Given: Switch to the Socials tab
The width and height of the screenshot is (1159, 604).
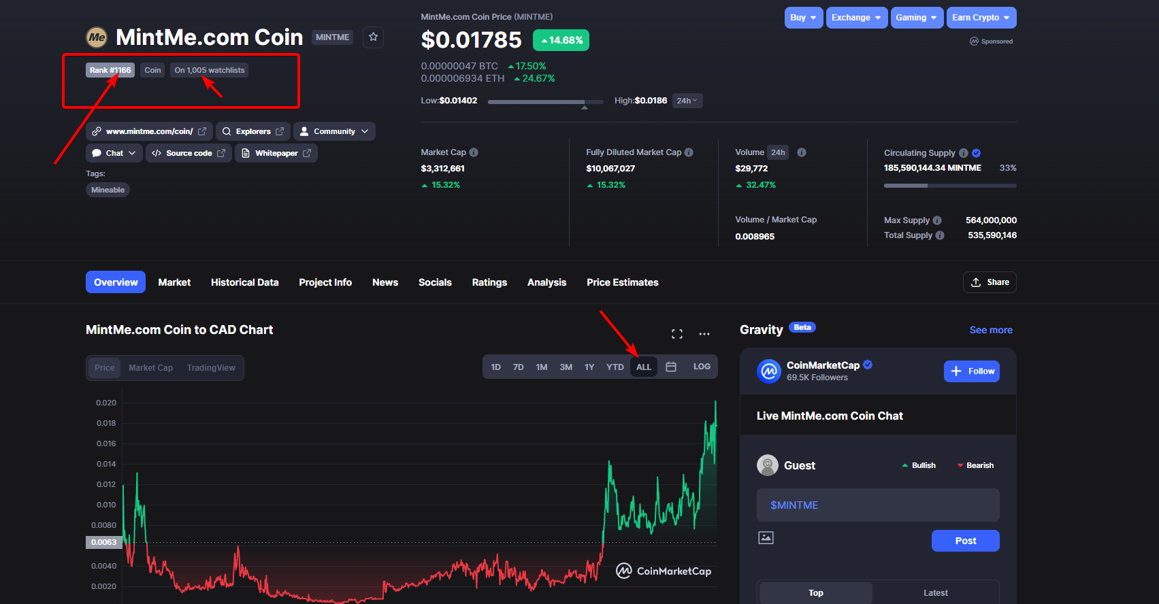Looking at the screenshot, I should click(435, 282).
